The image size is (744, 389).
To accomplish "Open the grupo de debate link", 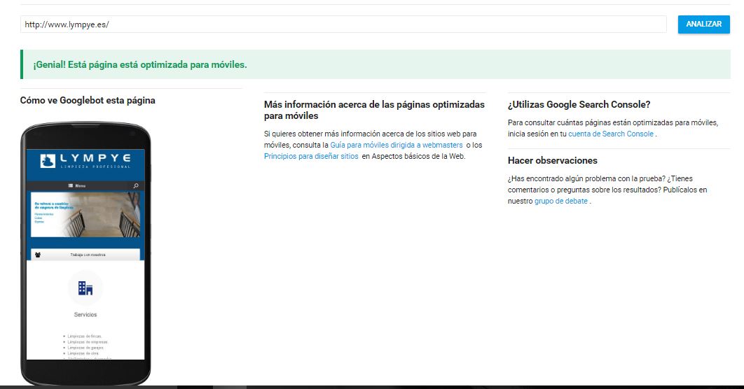I will pos(561,201).
